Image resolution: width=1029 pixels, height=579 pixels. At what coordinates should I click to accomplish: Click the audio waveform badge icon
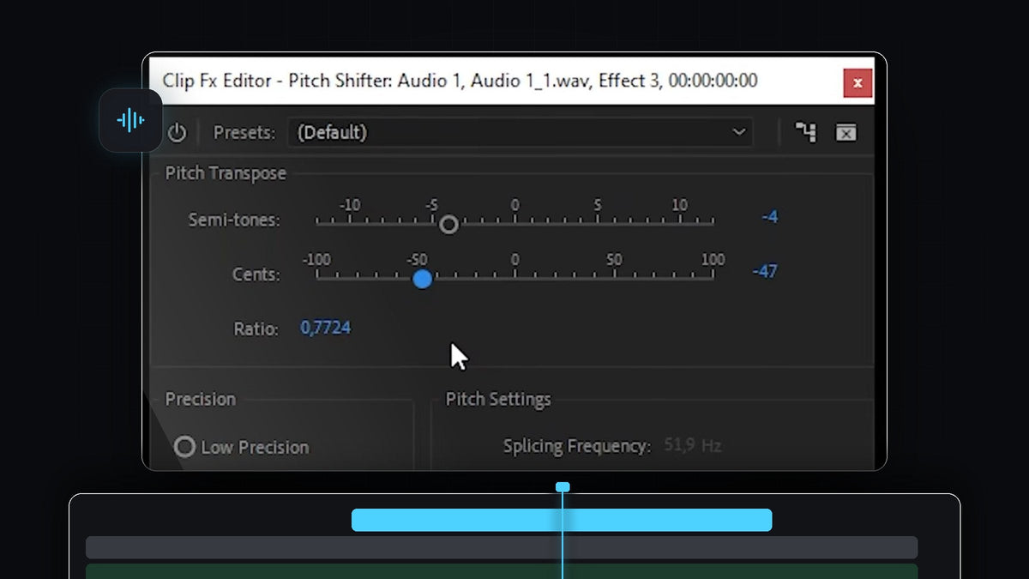click(x=130, y=120)
